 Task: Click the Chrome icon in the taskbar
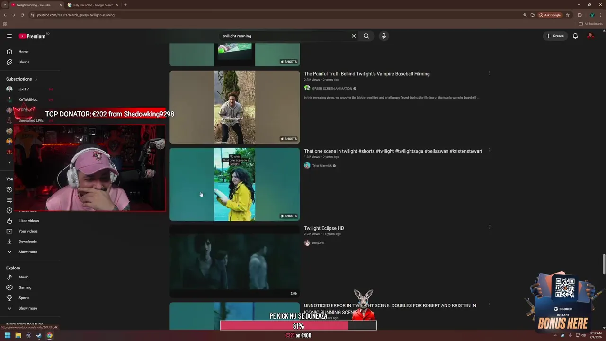pyautogui.click(x=49, y=335)
